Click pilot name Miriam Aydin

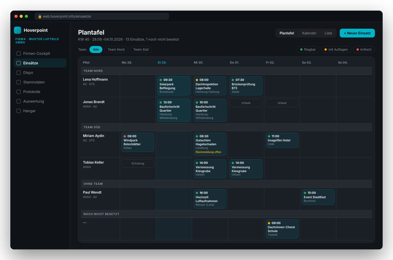[x=94, y=136]
